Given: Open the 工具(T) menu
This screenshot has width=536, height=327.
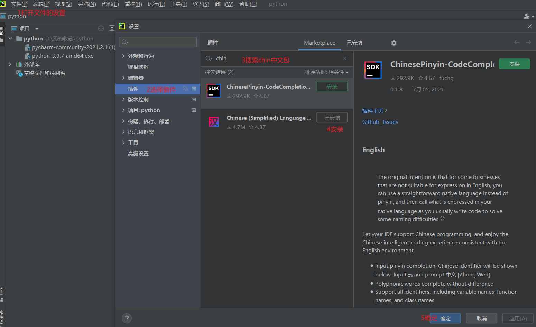Looking at the screenshot, I should pos(179,4).
